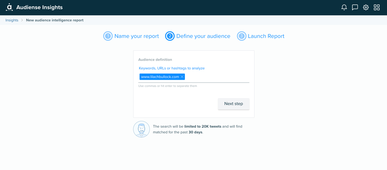Click the 'Keywords, URLs or hashtags to analyze' label

point(172,68)
